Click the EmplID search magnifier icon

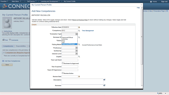(79, 56)
